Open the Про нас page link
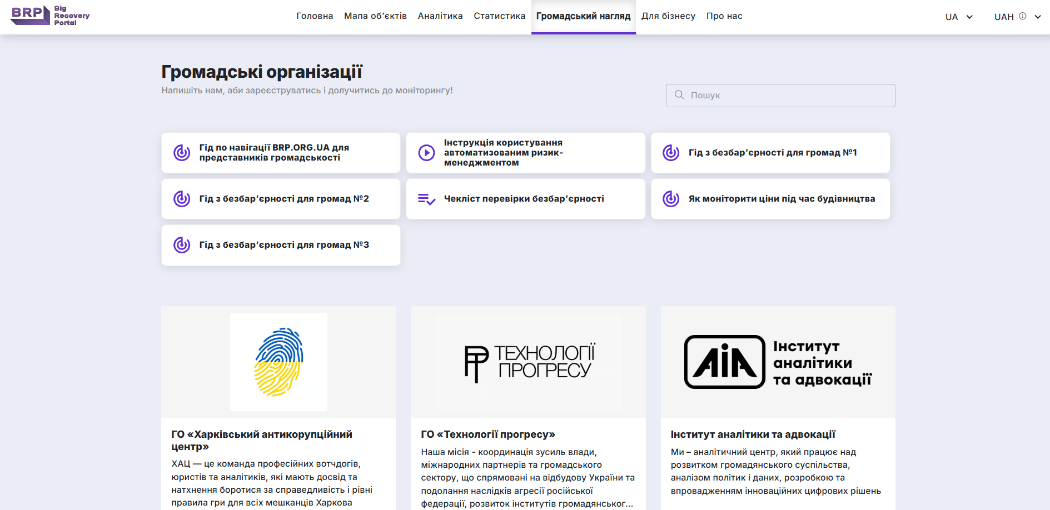Viewport: 1050px width, 510px height. 724,16
